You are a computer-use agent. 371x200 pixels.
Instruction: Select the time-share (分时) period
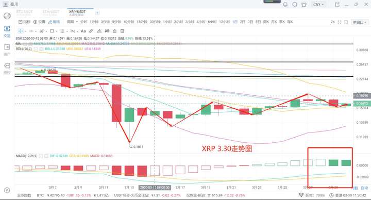[84, 22]
